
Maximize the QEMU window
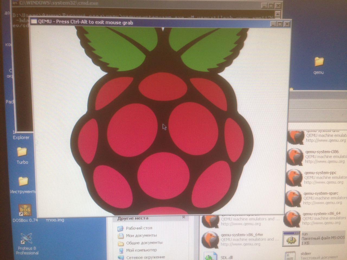[x=280, y=24]
